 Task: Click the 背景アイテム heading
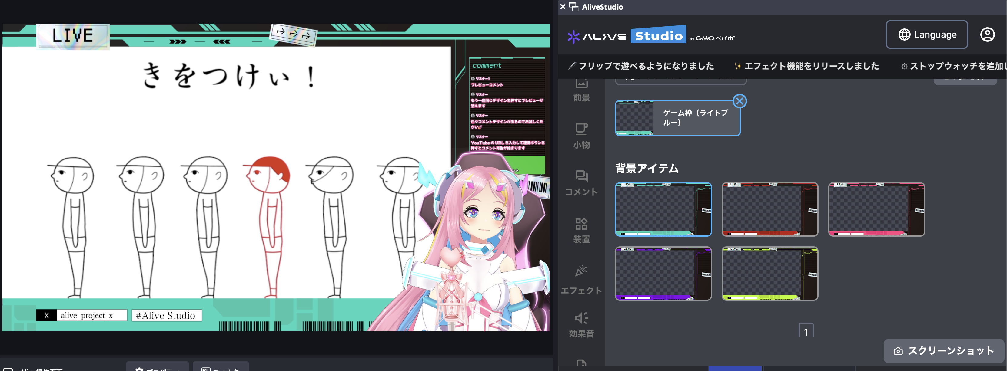tap(646, 168)
